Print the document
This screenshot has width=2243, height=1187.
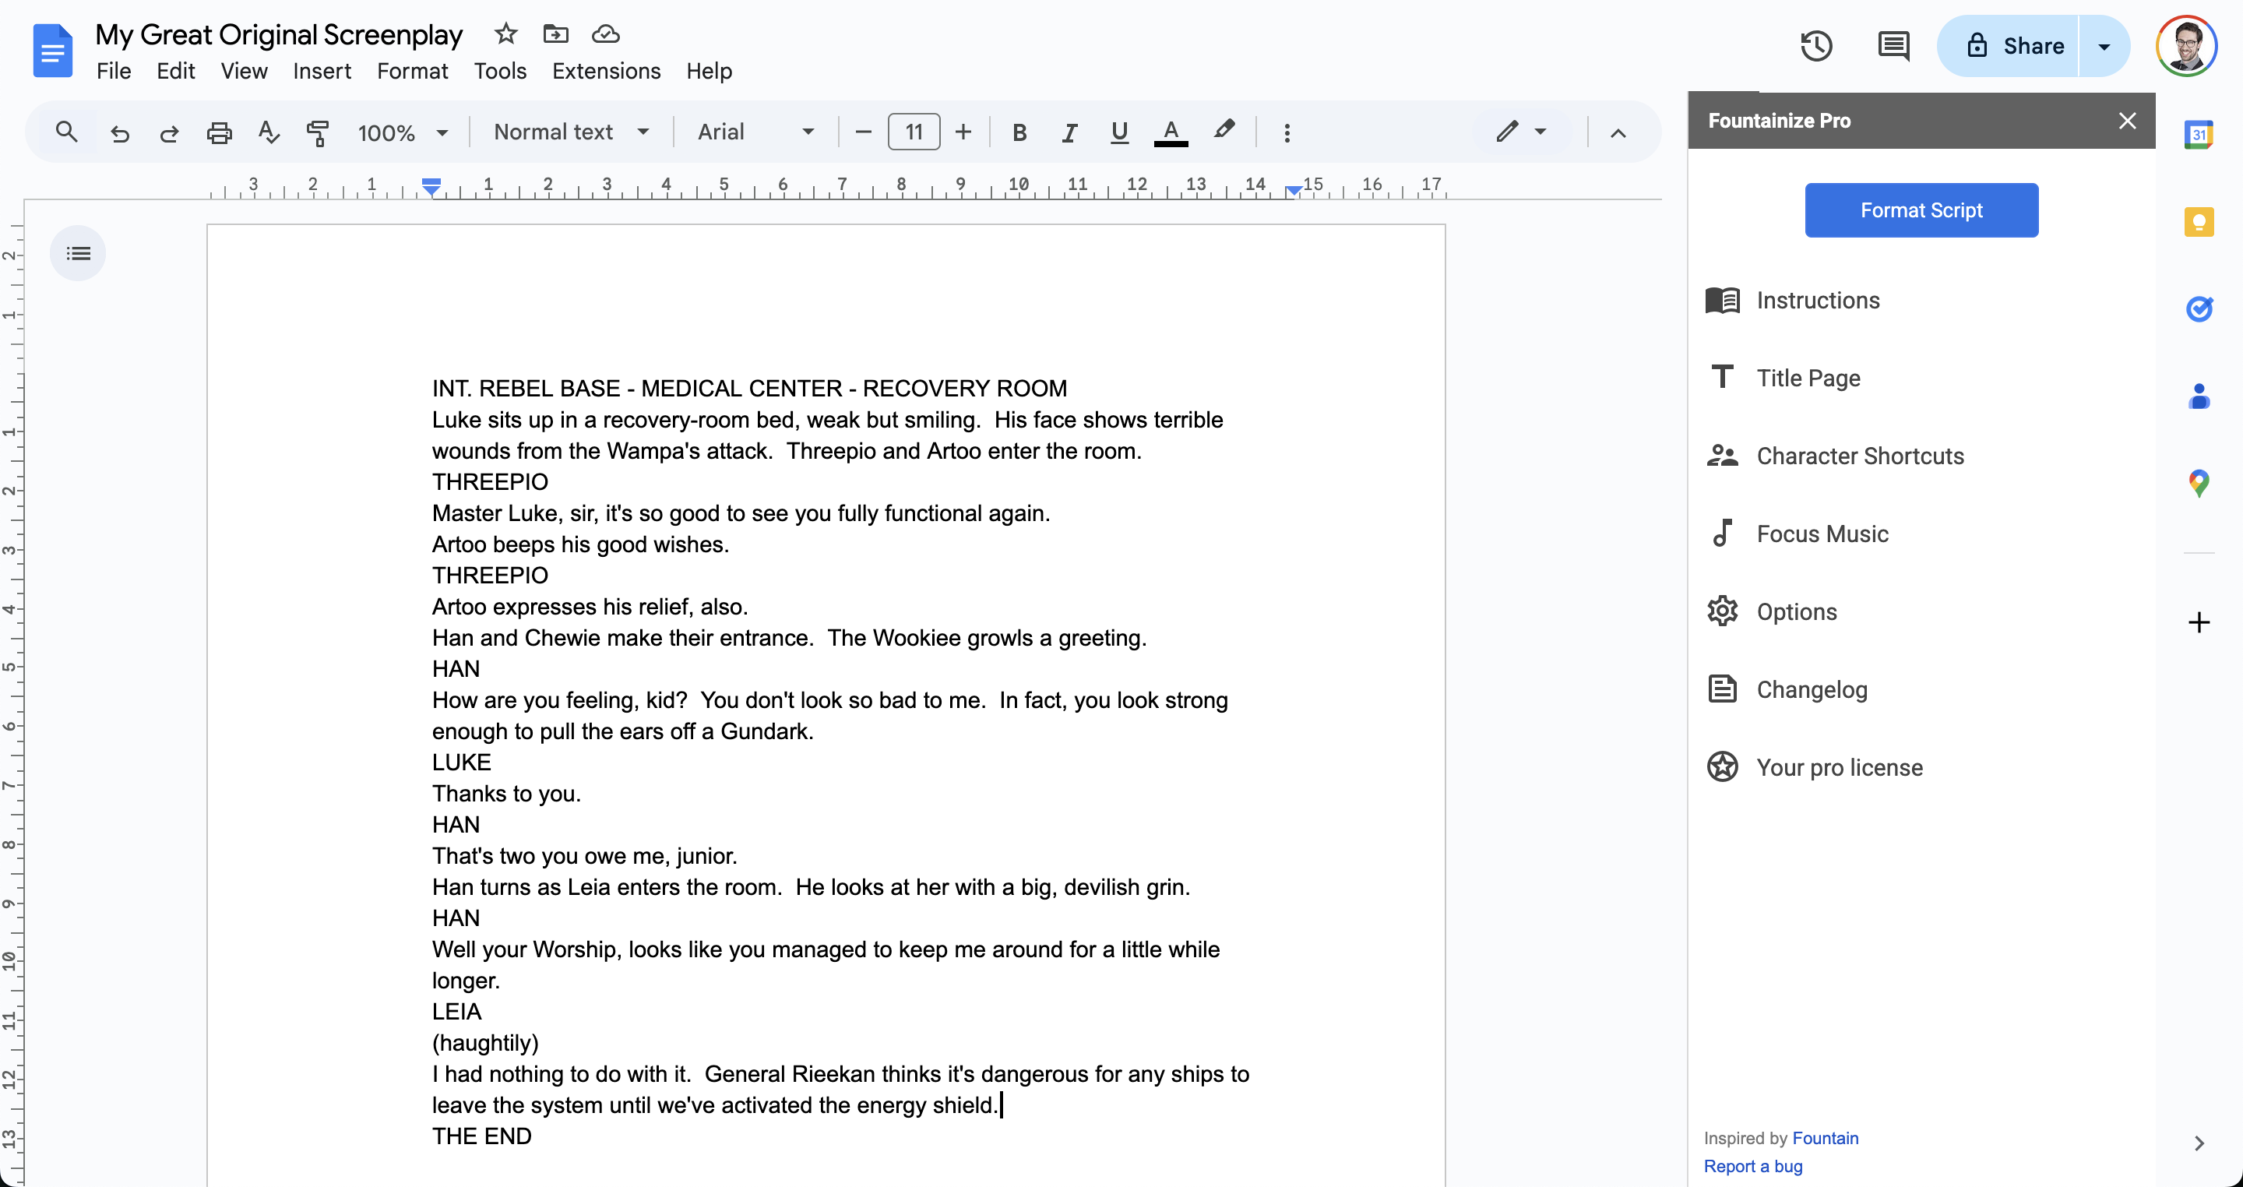(219, 132)
